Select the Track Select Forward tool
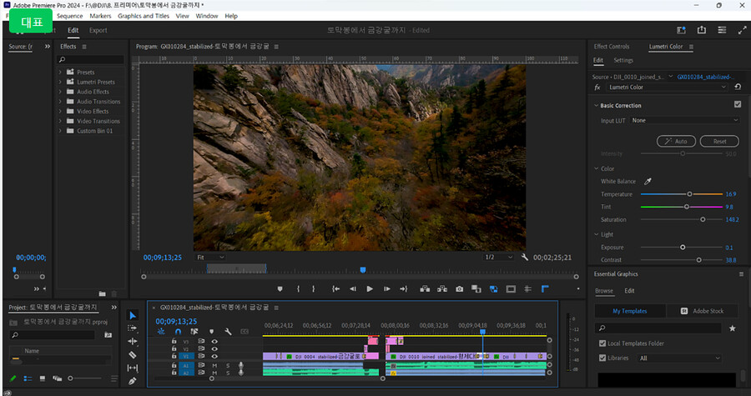The image size is (751, 396). pos(133,328)
